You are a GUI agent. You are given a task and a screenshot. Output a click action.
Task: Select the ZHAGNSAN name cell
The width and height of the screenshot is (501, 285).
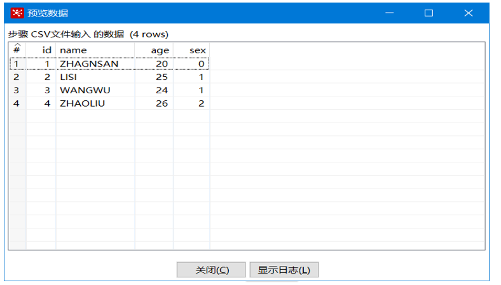[95, 64]
